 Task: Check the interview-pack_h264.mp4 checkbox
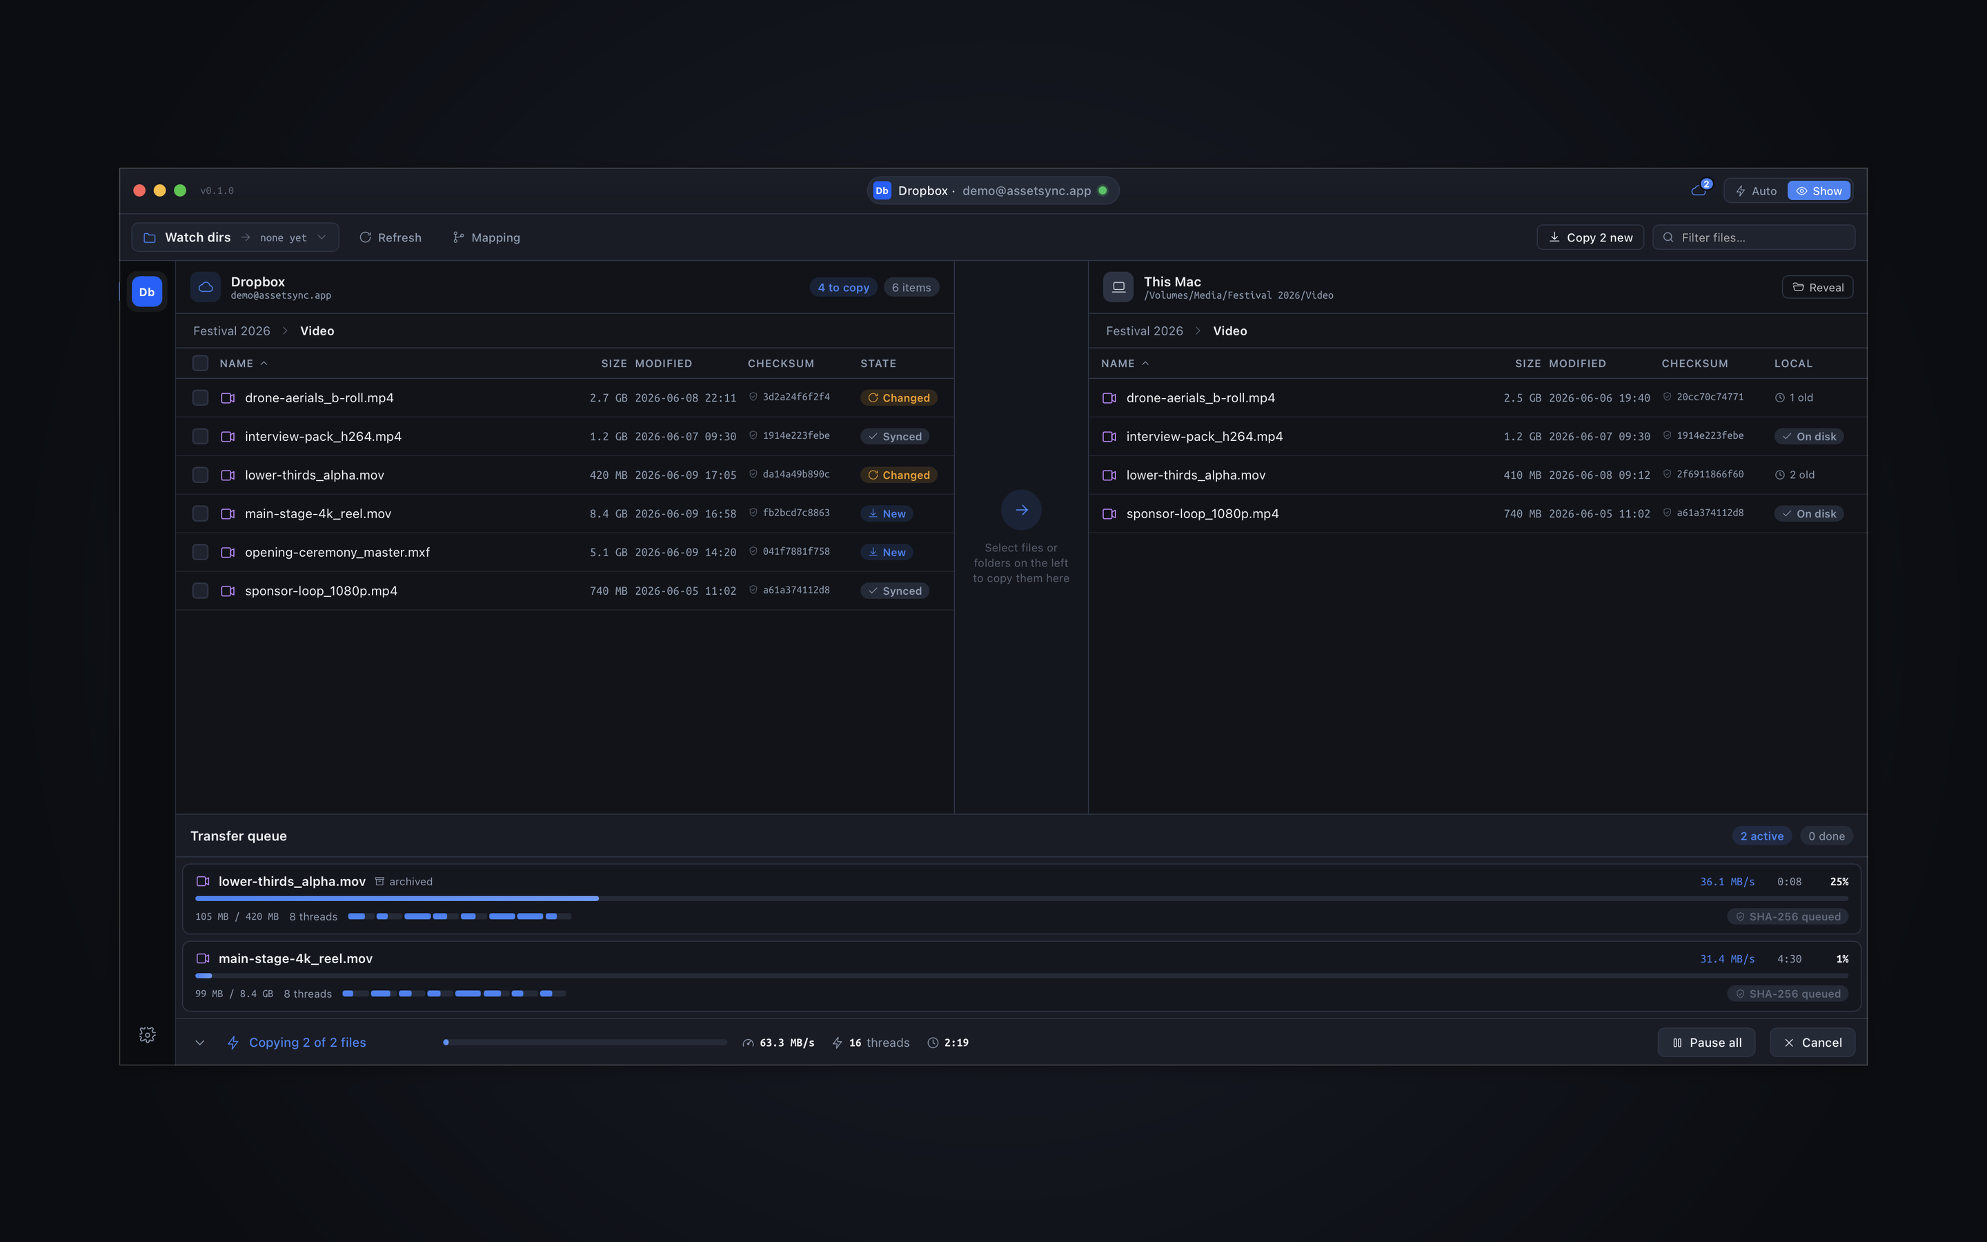pos(200,436)
